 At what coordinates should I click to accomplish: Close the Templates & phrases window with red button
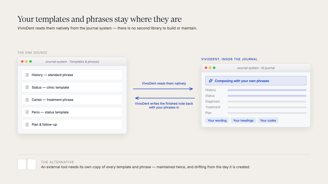22,62
